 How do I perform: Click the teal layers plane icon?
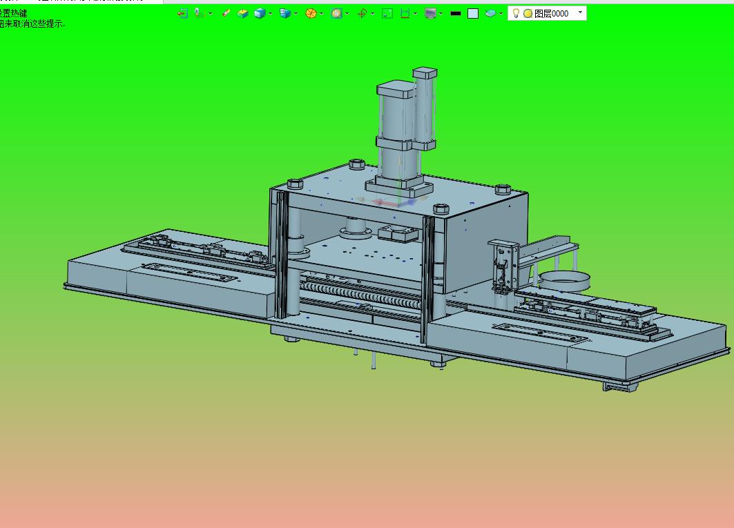490,14
